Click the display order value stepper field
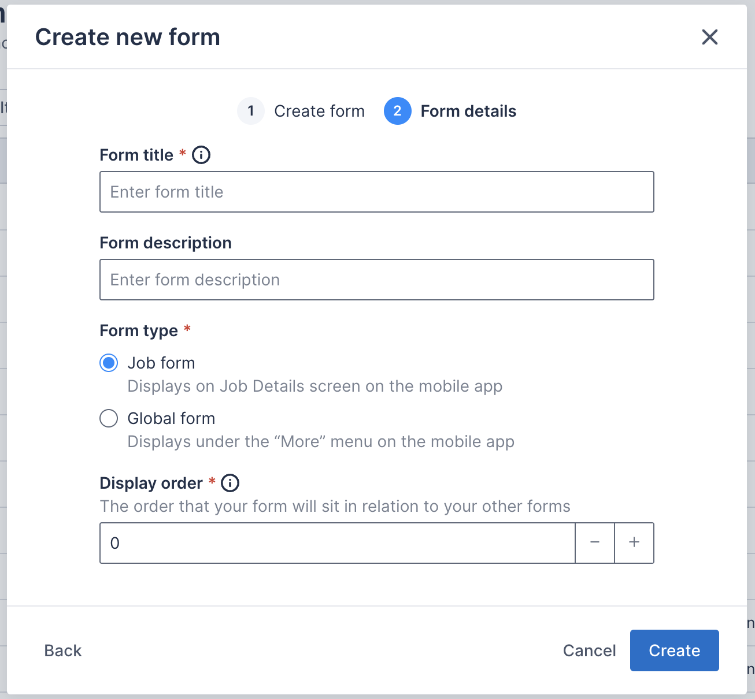 click(337, 542)
